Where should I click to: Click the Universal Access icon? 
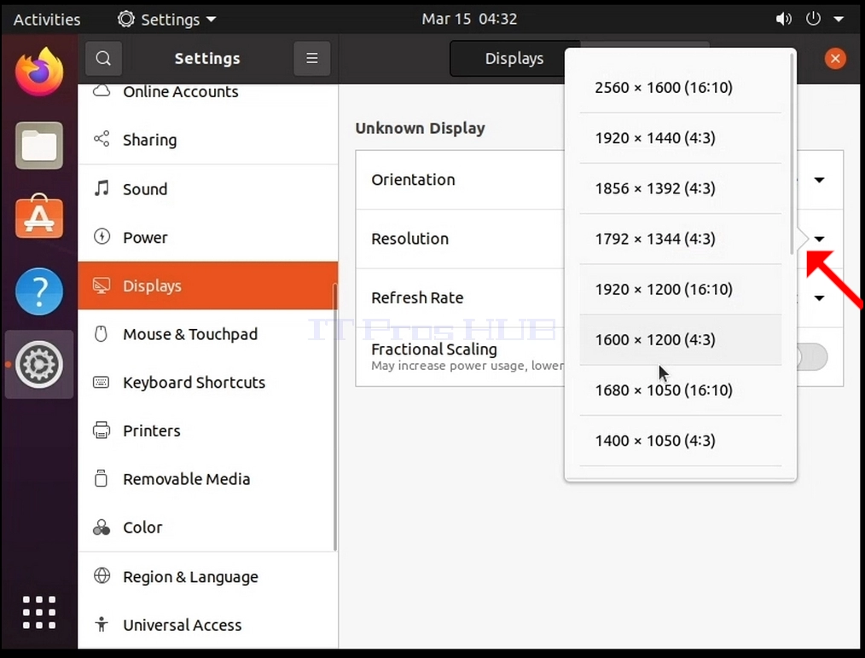[x=102, y=625]
